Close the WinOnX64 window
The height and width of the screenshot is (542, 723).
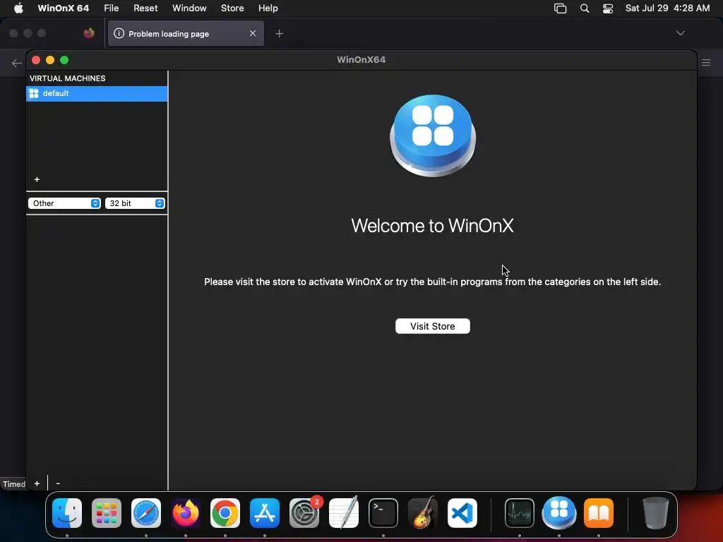click(36, 60)
